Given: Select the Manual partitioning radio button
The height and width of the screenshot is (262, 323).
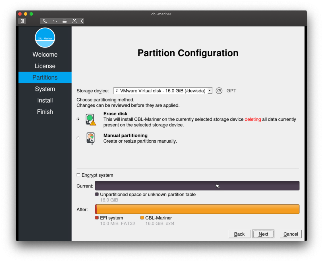Looking at the screenshot, I should [78, 138].
